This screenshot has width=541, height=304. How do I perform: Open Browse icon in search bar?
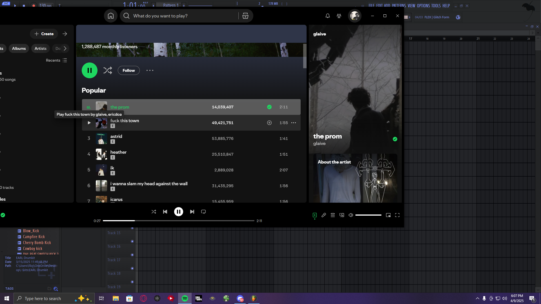[x=245, y=16]
